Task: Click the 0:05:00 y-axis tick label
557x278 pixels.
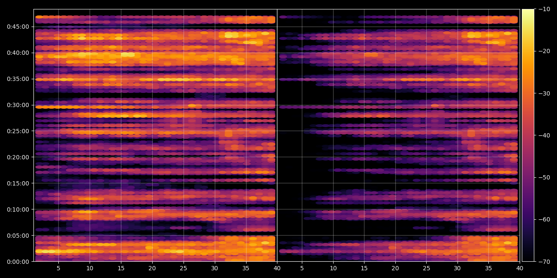Action: coord(18,236)
